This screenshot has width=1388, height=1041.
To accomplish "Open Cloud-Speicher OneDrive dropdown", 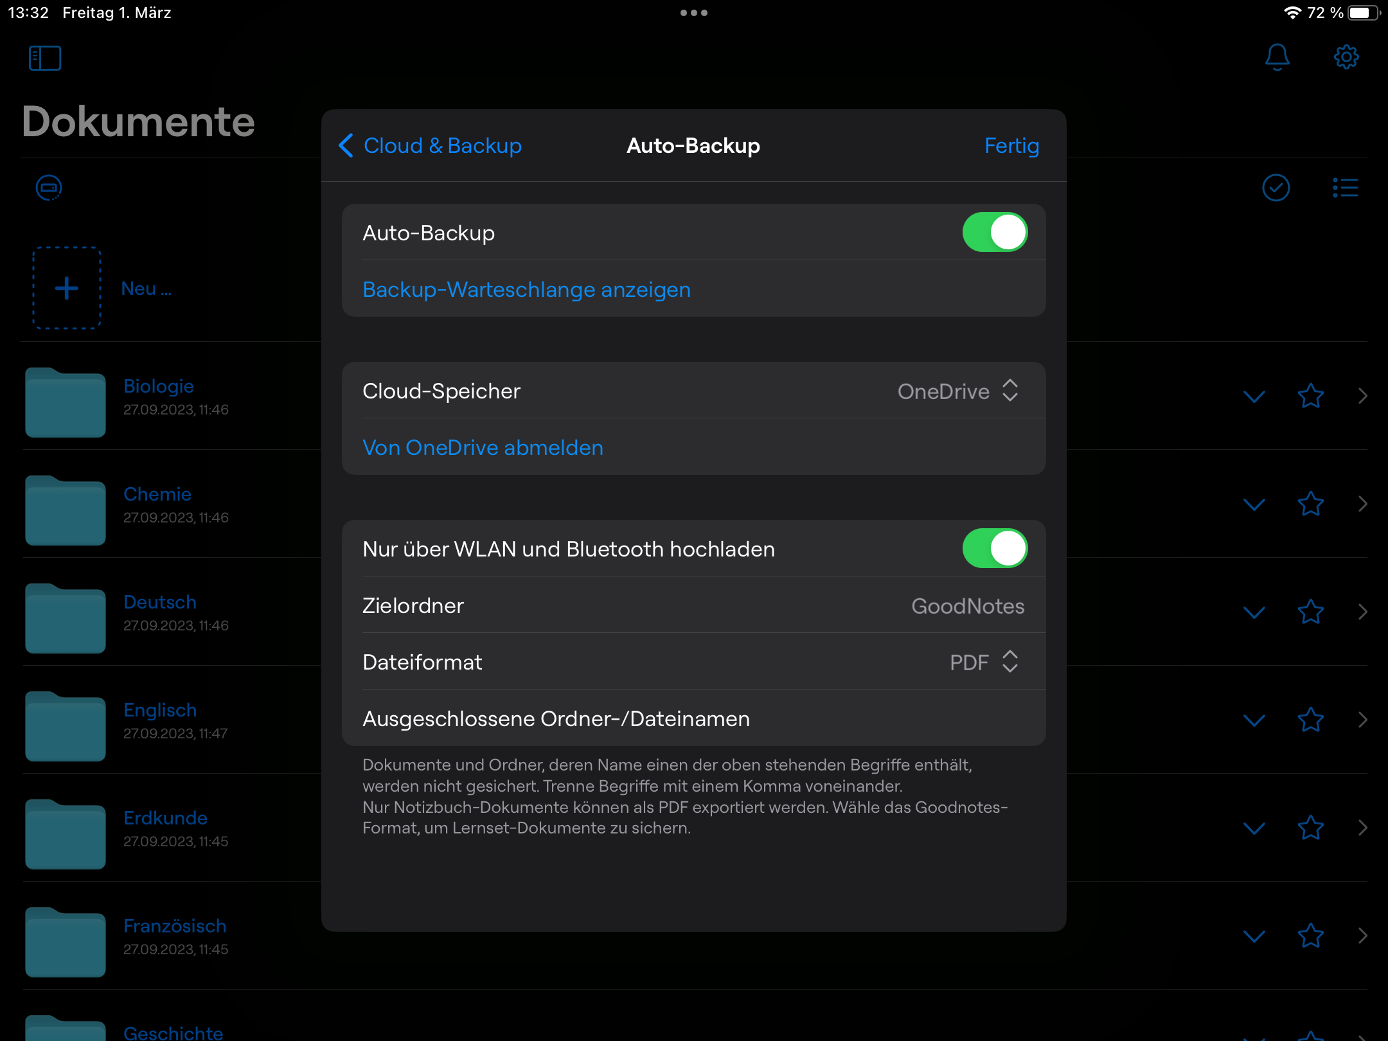I will [x=957, y=391].
